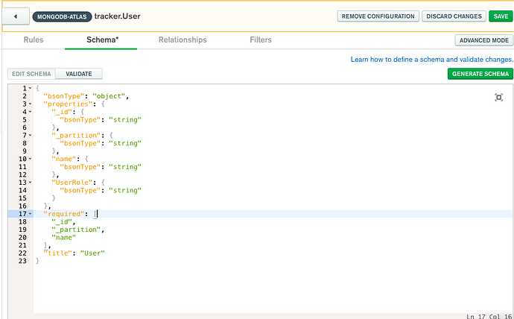Click Discard Changes button
The height and width of the screenshot is (319, 514).
coord(453,16)
